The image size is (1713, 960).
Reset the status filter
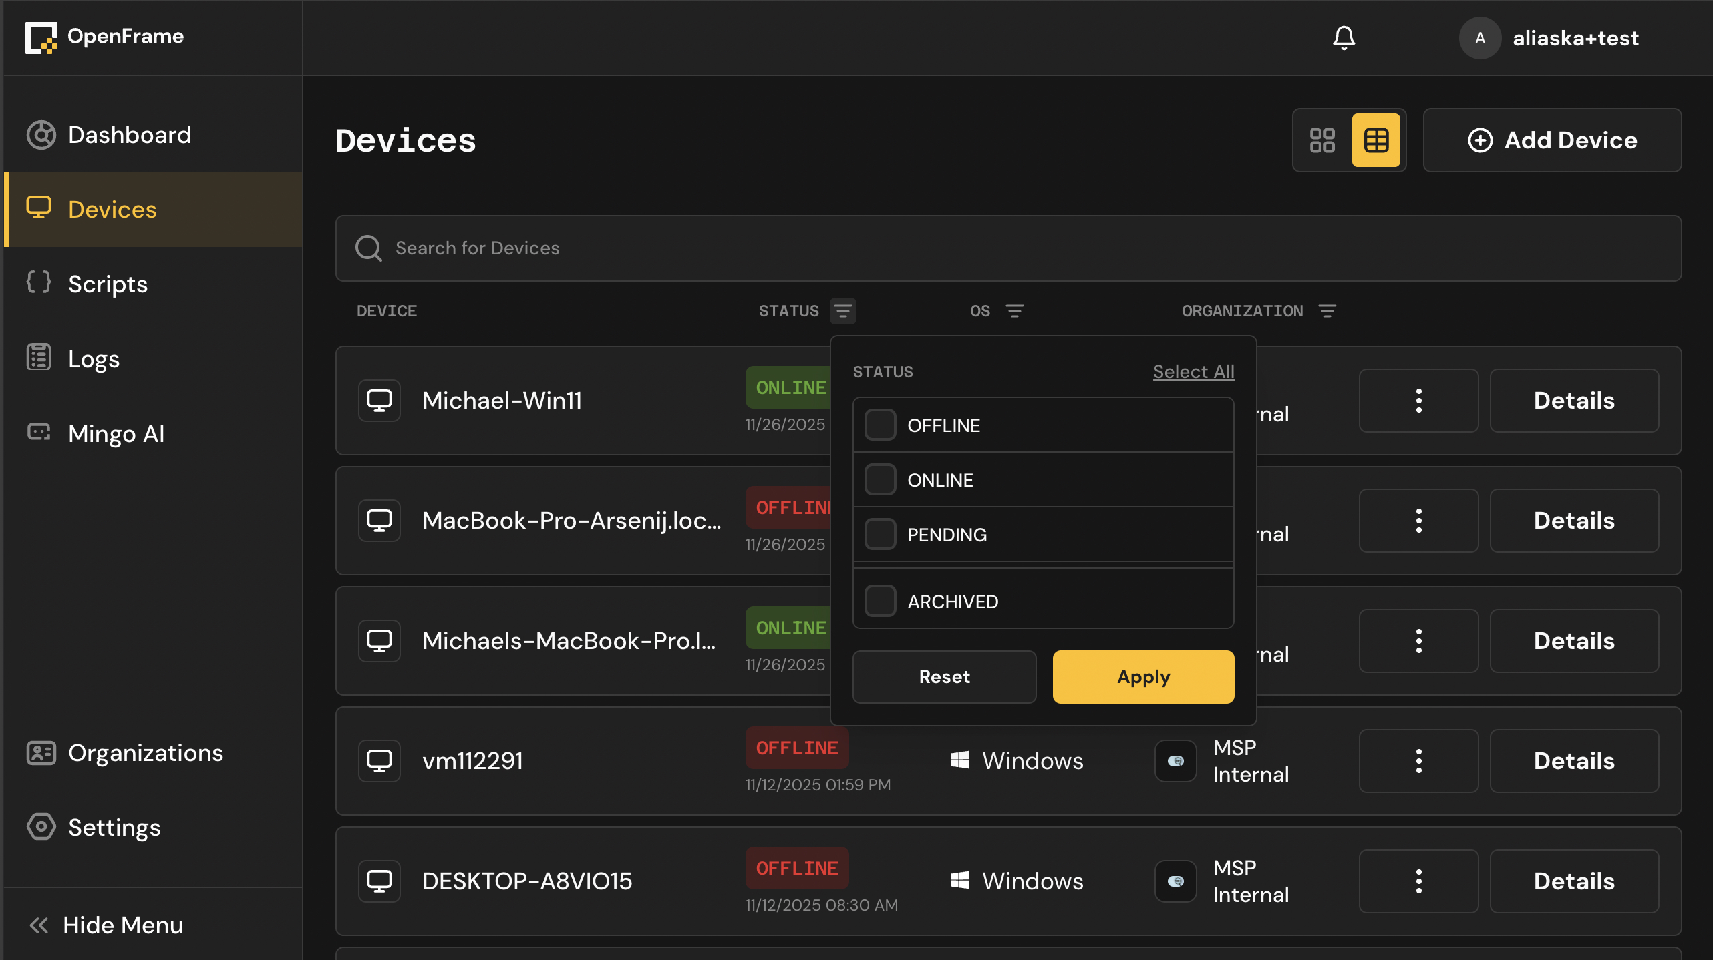tap(944, 677)
